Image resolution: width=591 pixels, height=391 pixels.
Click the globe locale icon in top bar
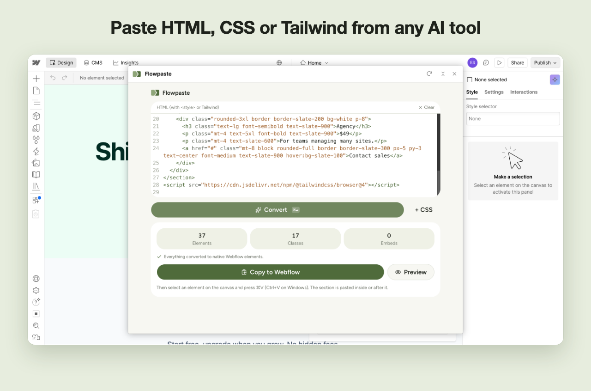279,63
